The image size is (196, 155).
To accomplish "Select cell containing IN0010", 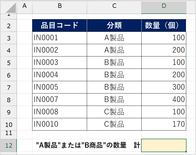I will point(60,124).
